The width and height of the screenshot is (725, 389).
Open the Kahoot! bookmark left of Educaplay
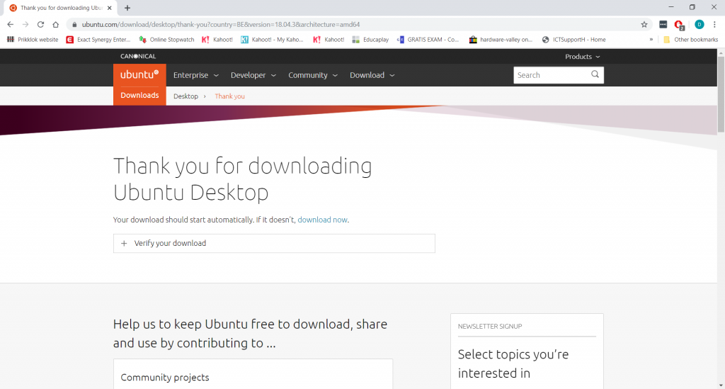329,40
